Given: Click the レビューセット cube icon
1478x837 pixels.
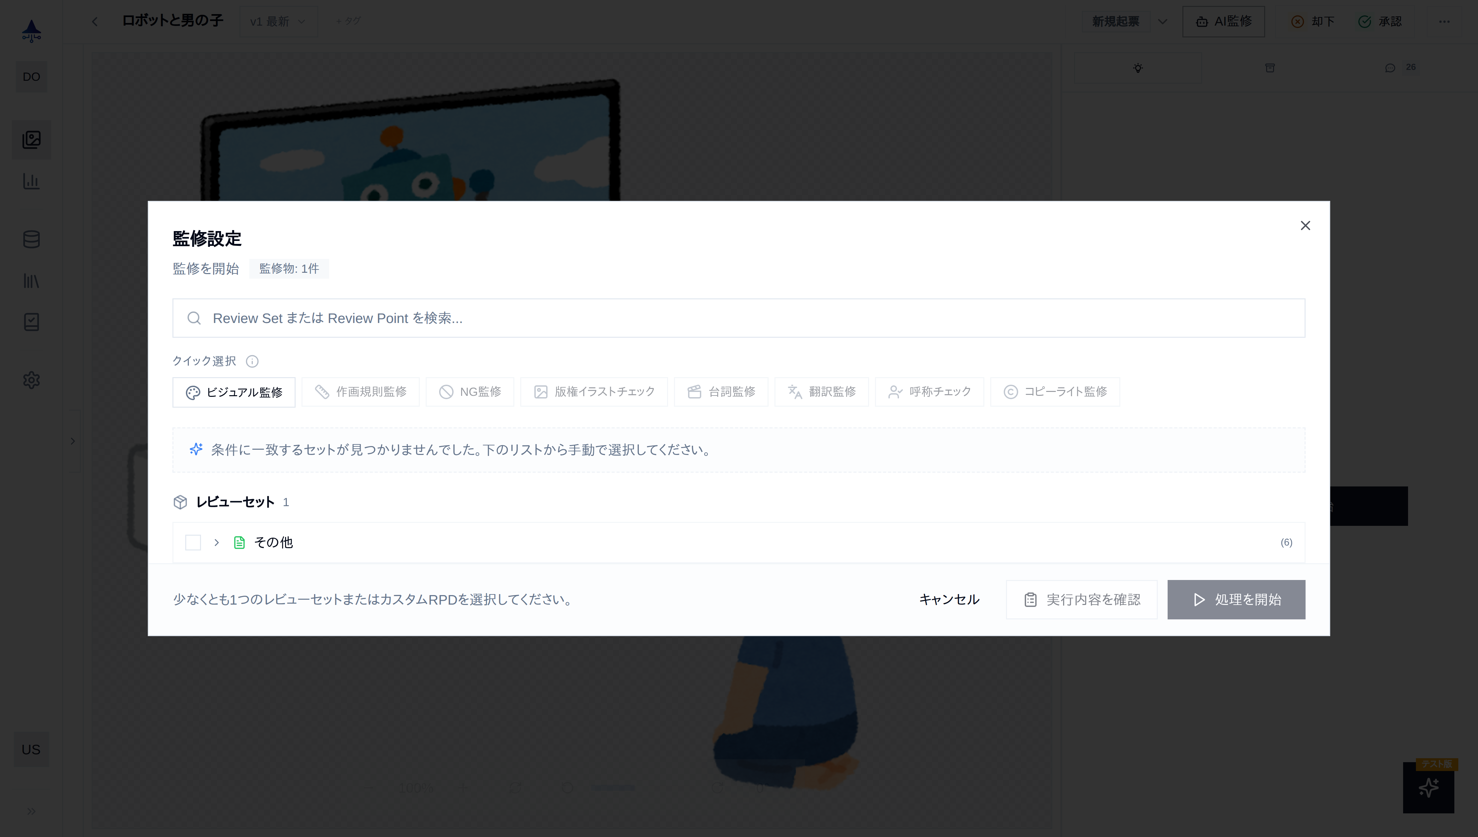Looking at the screenshot, I should (x=180, y=502).
